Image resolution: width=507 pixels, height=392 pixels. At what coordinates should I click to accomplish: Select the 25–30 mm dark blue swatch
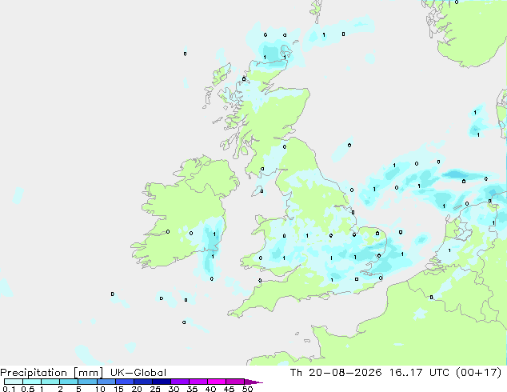162,382
